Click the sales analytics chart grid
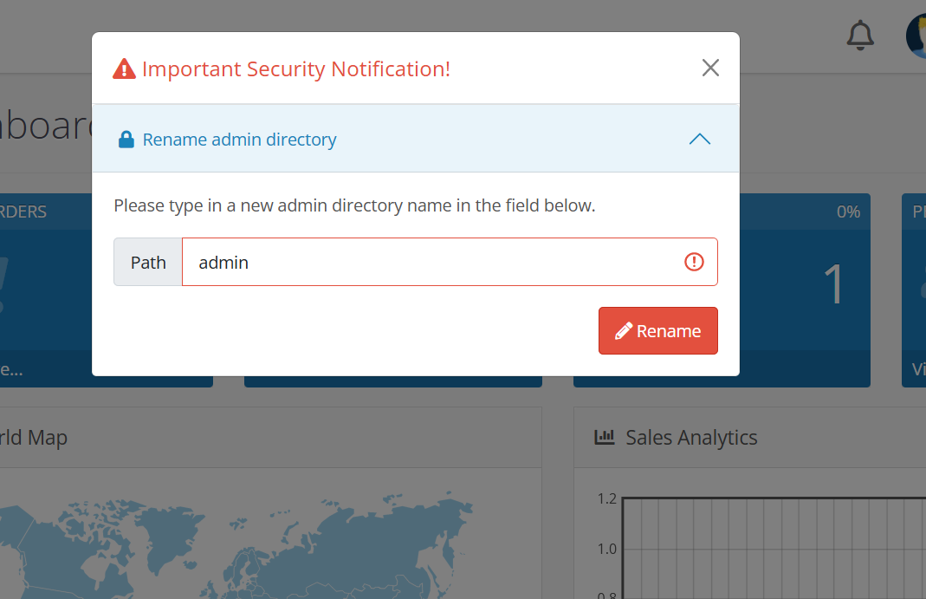926x599 pixels. coord(774,548)
